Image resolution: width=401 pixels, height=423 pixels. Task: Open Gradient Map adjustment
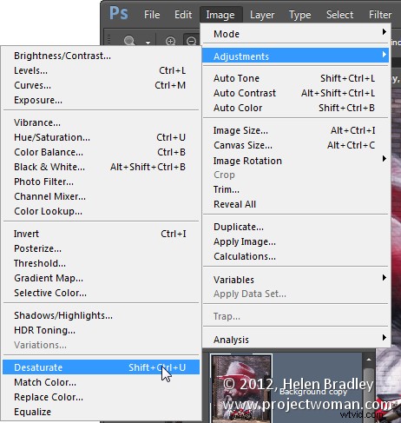[101, 278]
